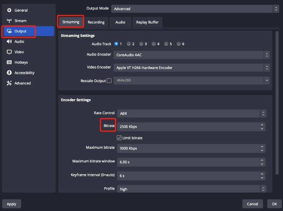The height and width of the screenshot is (211, 283).
Task: Decrease Maximum bitrate window with down arrow
Action: [262, 164]
